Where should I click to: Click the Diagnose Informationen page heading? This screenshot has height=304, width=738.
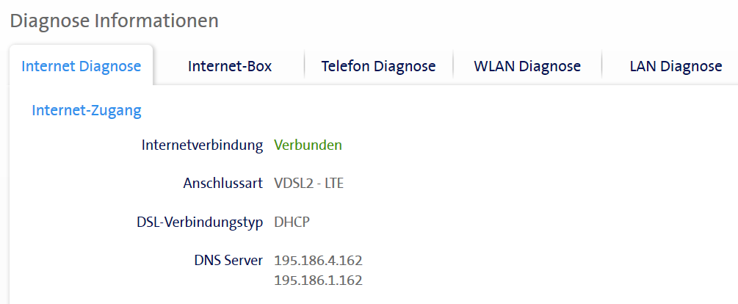click(114, 21)
